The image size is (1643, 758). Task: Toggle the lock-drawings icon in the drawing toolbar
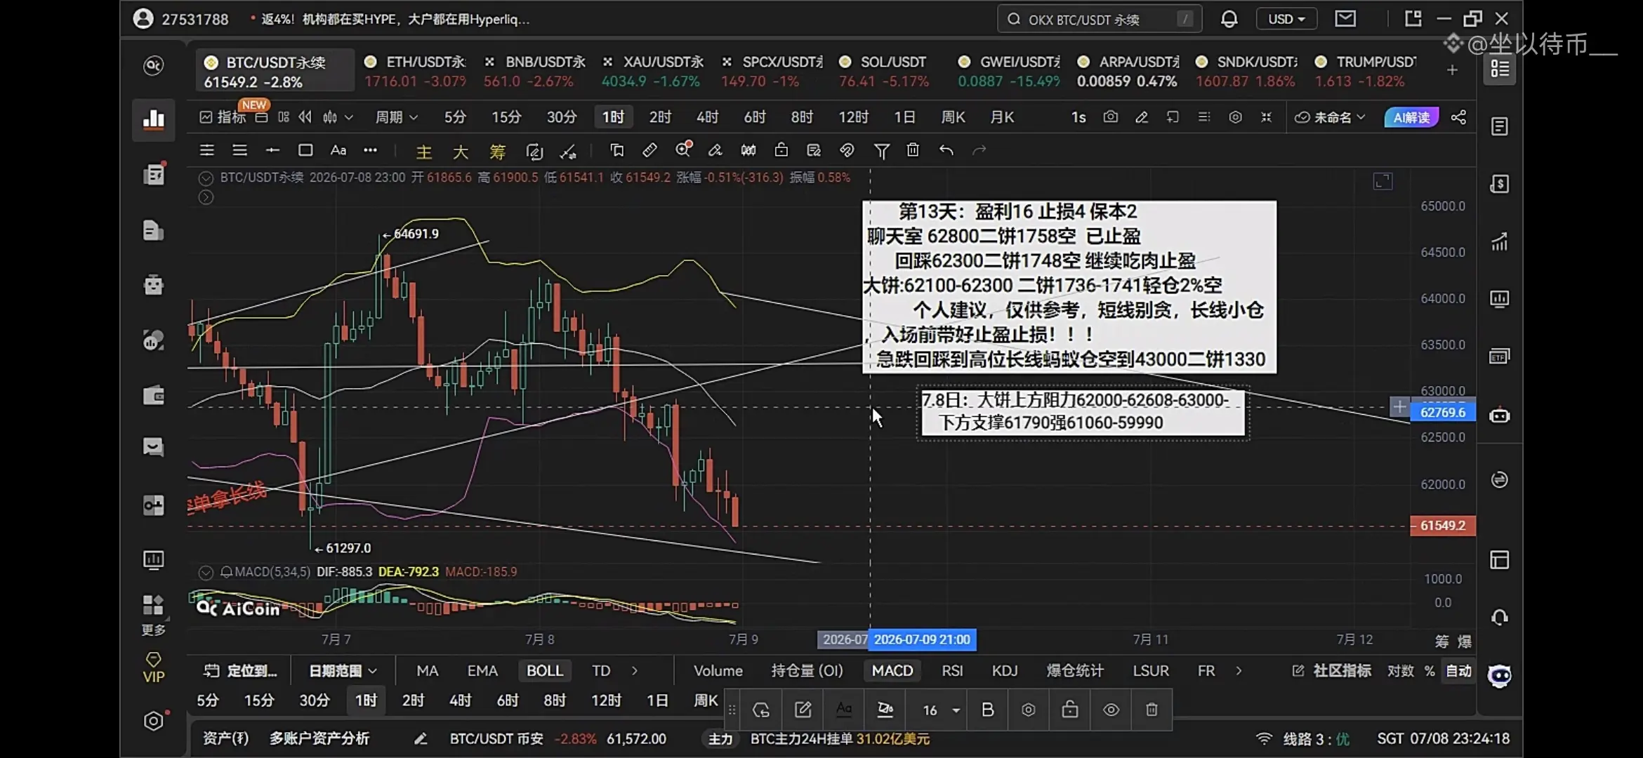(x=781, y=150)
